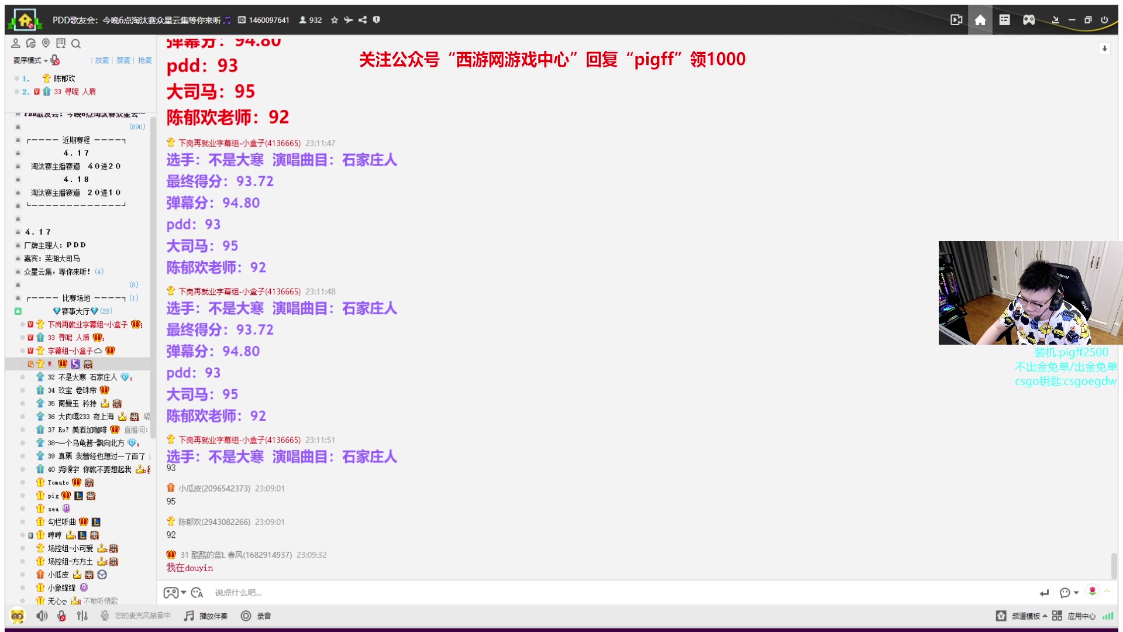Open the user profile icon in sidebar
The height and width of the screenshot is (632, 1123).
(x=16, y=43)
